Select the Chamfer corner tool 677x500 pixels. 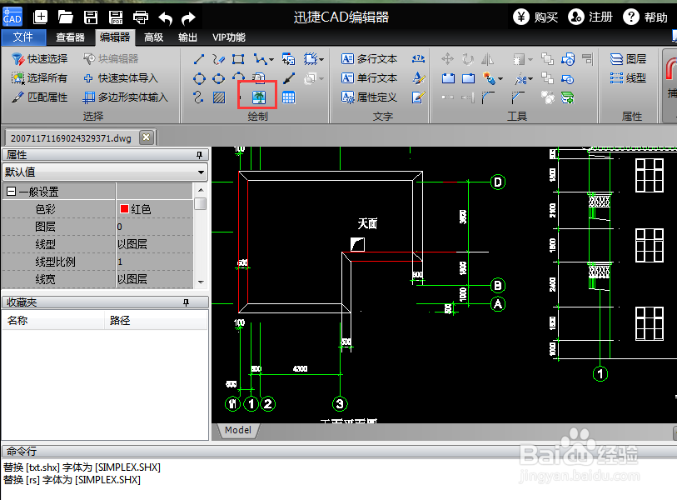tap(518, 97)
